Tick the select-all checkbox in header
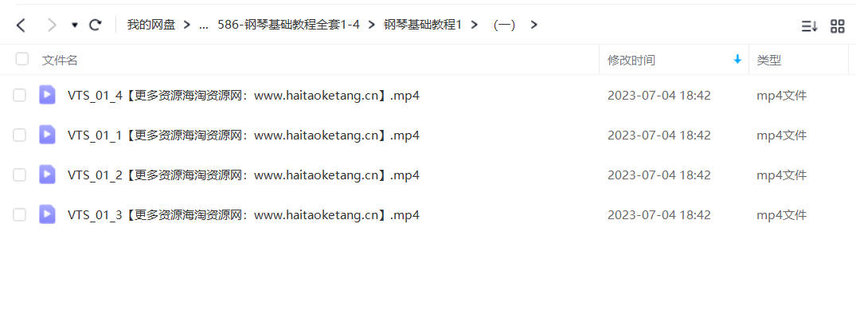 coord(21,59)
